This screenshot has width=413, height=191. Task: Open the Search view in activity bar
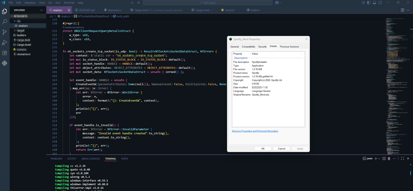[5, 22]
